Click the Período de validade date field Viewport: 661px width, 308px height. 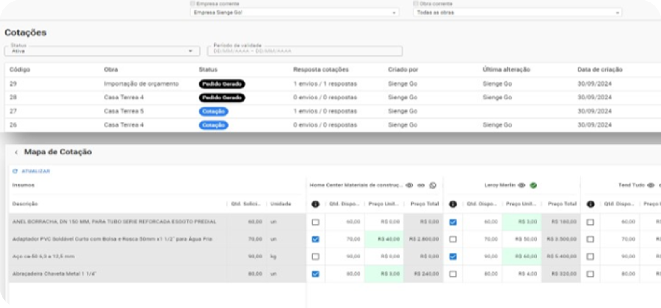305,51
